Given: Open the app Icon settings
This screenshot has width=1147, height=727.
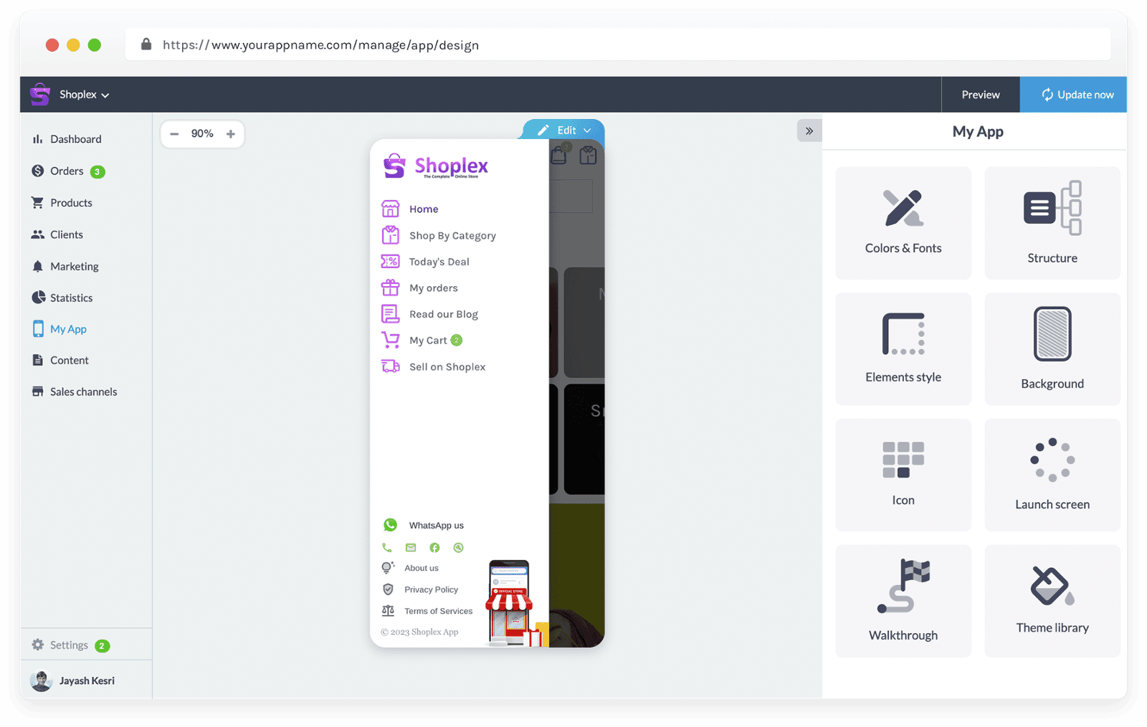Looking at the screenshot, I should coord(903,474).
